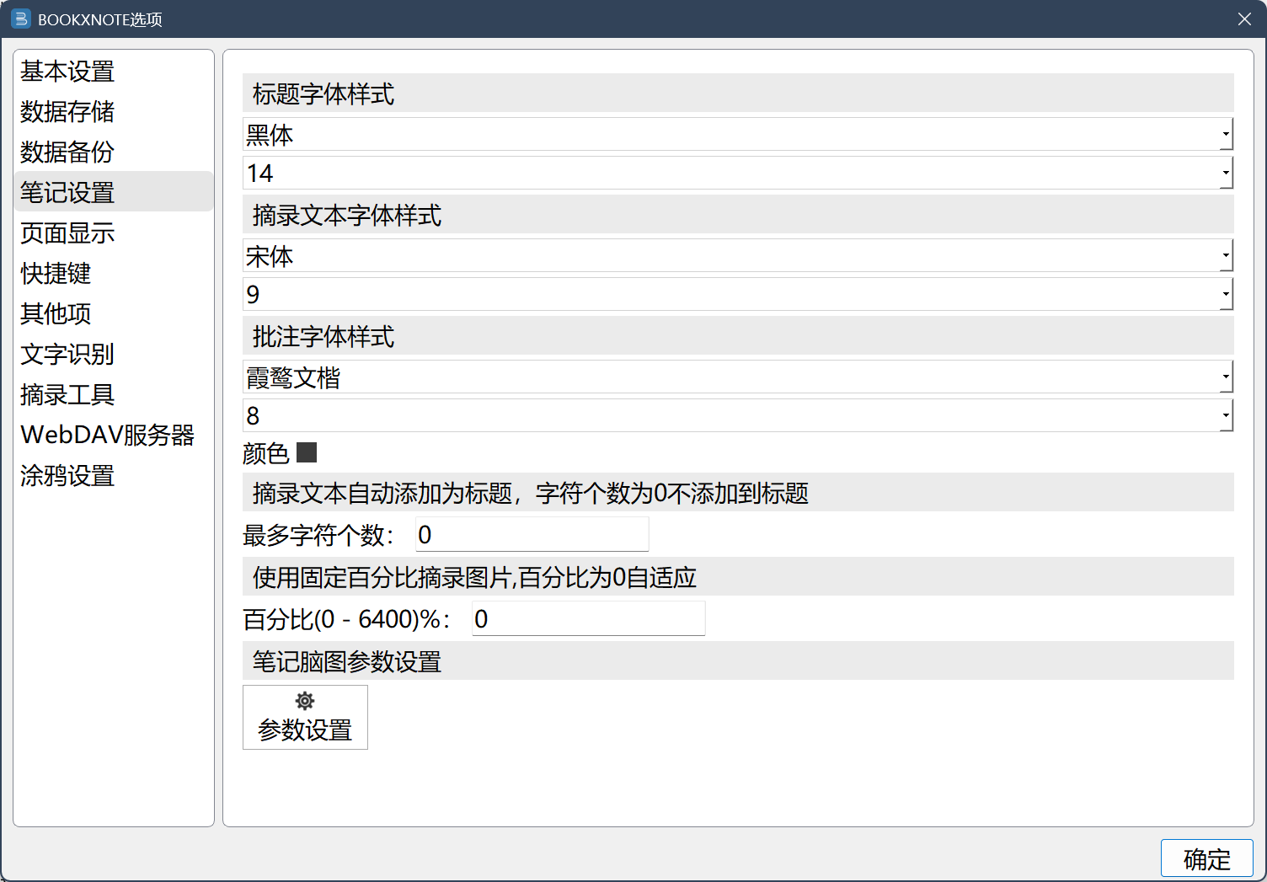Expand the 黑体 title font dropdown
The image size is (1267, 882).
(737, 135)
